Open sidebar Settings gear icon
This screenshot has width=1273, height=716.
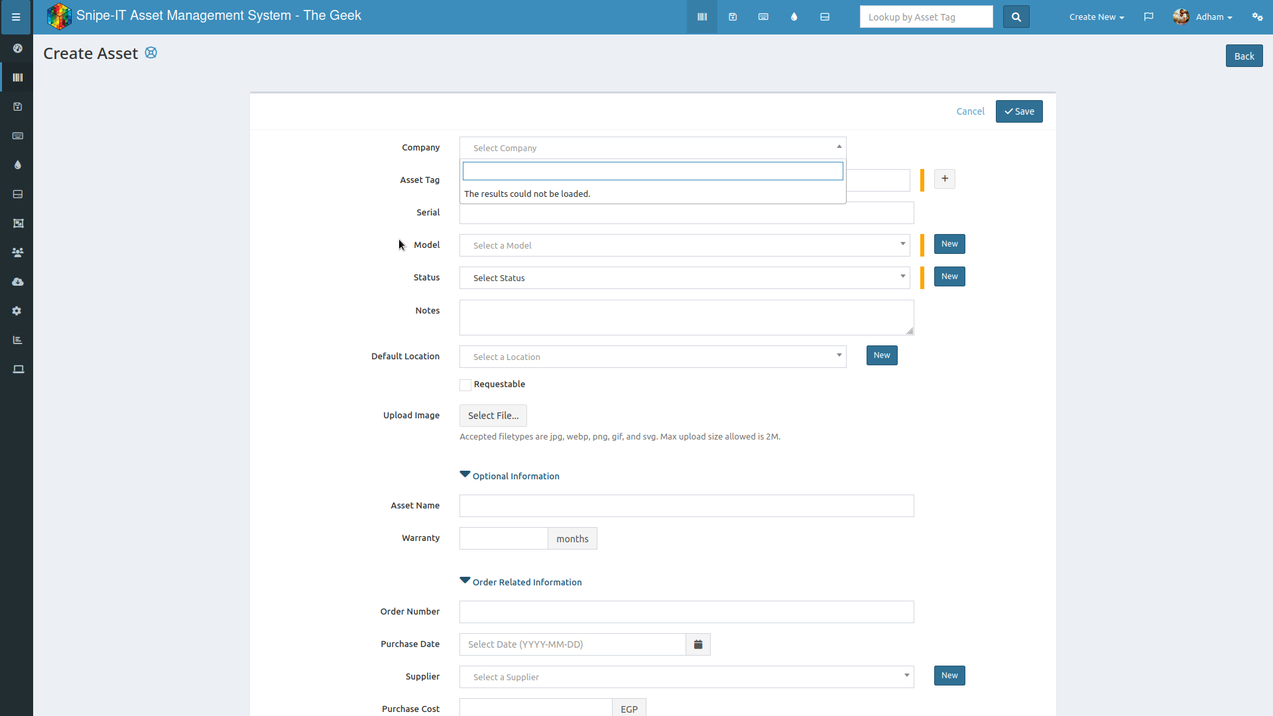tap(18, 311)
